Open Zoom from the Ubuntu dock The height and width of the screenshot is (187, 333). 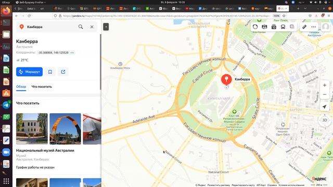pos(6,152)
